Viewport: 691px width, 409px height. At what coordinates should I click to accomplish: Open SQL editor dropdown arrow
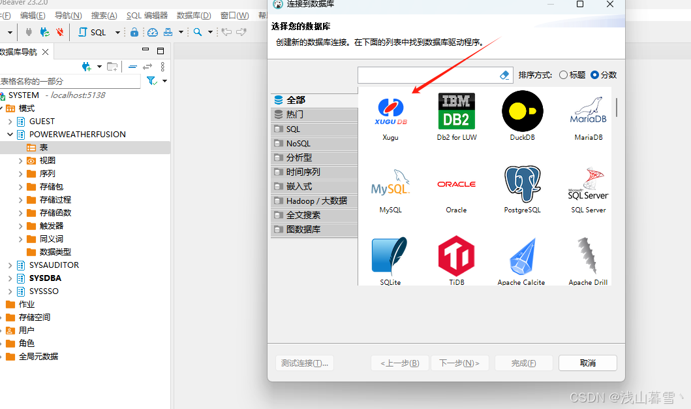tap(117, 32)
